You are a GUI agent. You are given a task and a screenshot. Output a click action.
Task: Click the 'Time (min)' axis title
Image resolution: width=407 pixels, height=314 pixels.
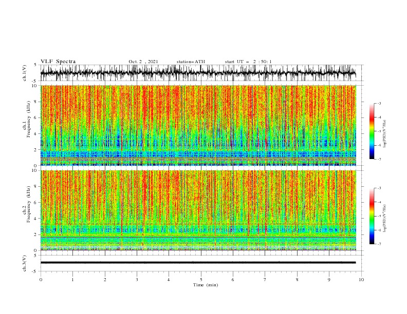[206, 285]
